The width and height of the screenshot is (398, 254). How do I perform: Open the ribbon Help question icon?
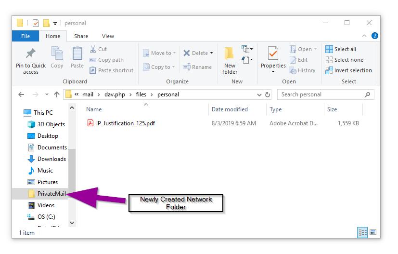tap(375, 36)
